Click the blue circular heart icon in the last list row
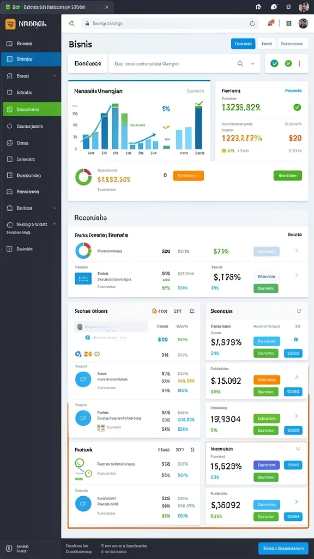This screenshot has height=559, width=314. coord(83,503)
